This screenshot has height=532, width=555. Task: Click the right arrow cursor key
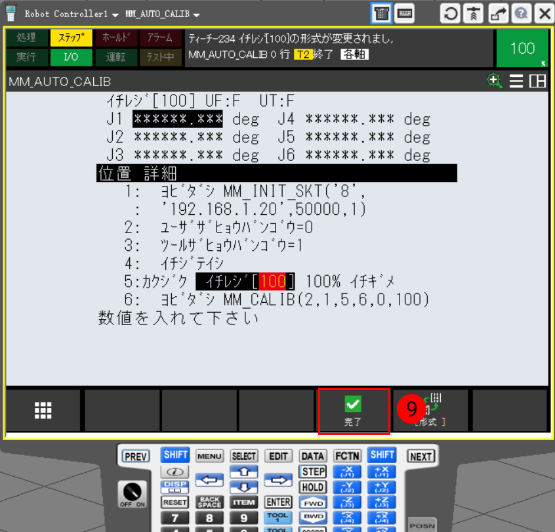(x=278, y=480)
